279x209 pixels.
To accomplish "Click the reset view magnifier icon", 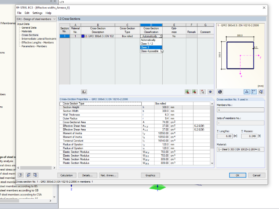I will (261, 92).
